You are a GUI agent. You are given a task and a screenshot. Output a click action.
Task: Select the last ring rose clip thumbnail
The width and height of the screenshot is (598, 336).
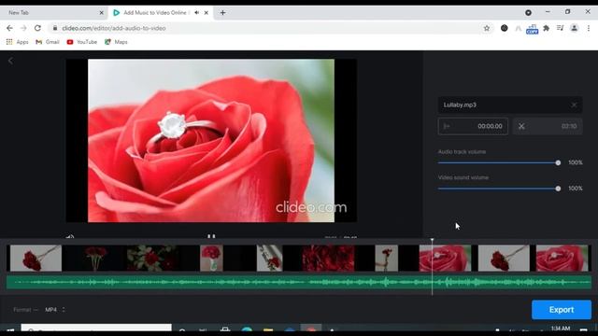pyautogui.click(x=562, y=259)
